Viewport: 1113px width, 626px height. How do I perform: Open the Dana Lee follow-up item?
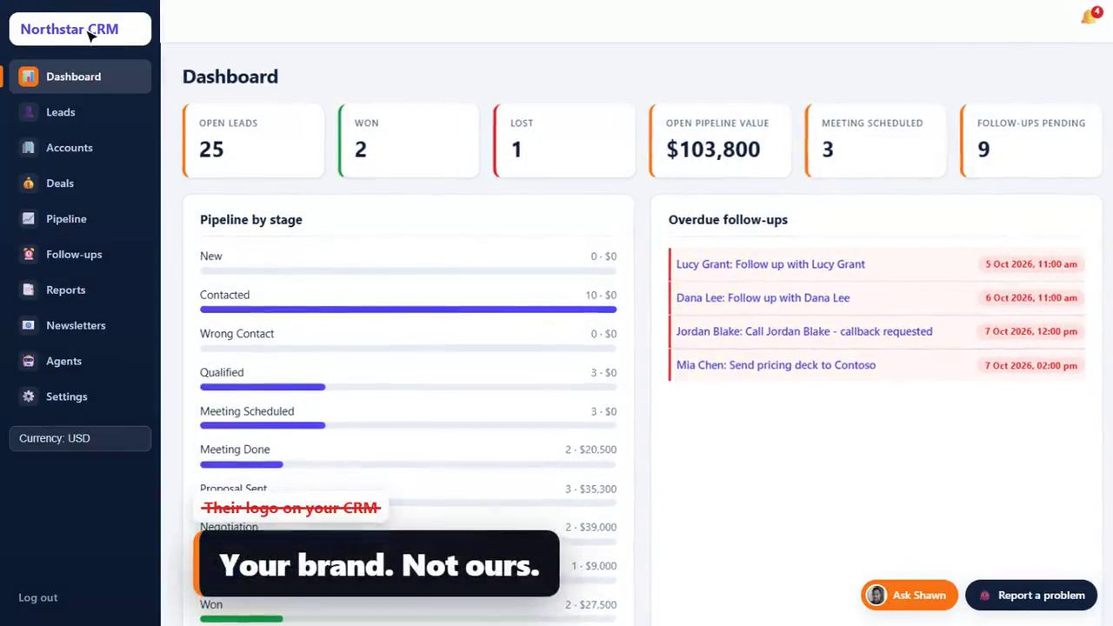[x=876, y=298]
